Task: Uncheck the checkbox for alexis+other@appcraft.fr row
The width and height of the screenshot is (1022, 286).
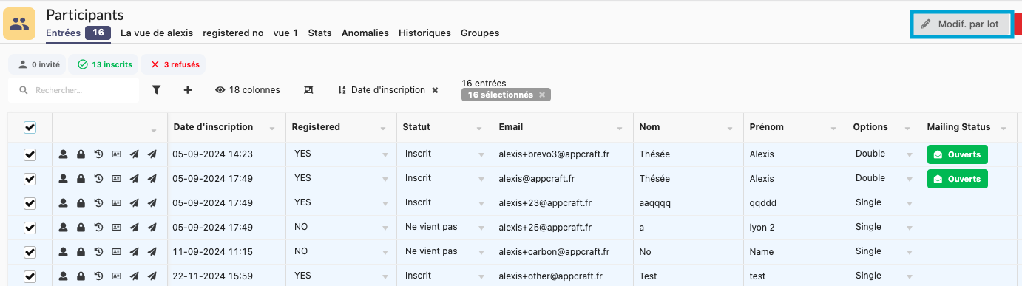Action: 30,276
